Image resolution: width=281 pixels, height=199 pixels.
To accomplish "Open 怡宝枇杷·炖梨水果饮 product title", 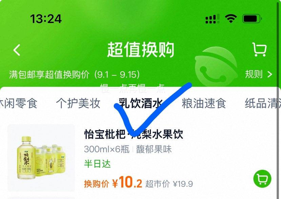I will coord(134,134).
